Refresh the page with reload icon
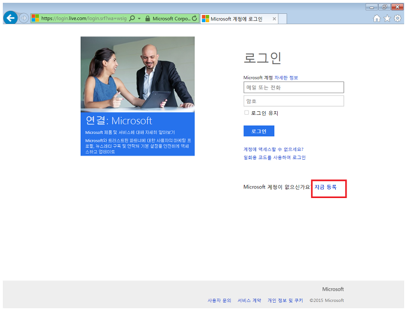The image size is (407, 311). (195, 19)
